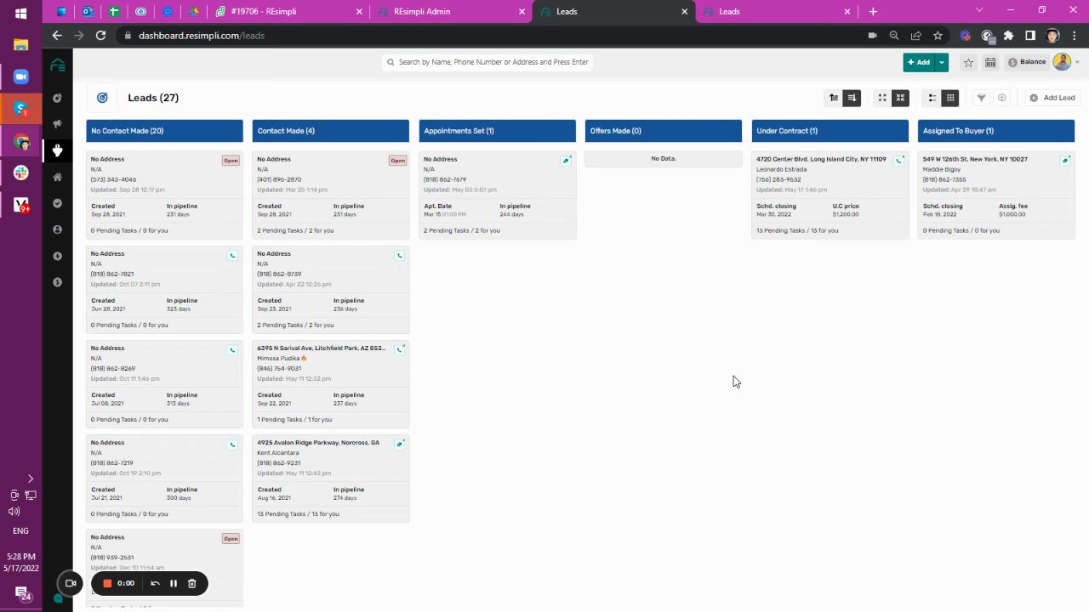The width and height of the screenshot is (1089, 612).
Task: Open the megaphone marketing sidebar icon
Action: pyautogui.click(x=57, y=124)
